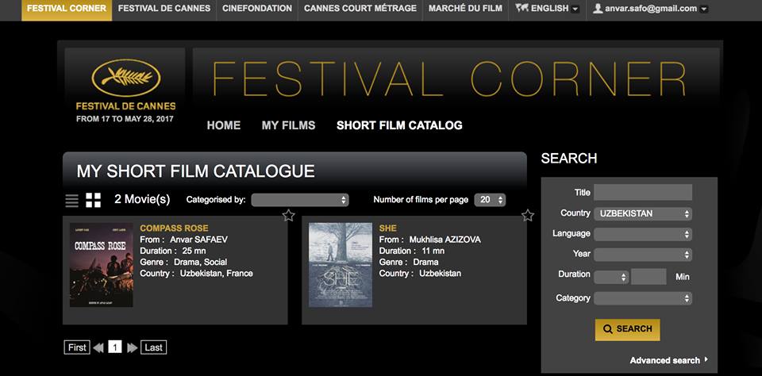The height and width of the screenshot is (376, 762).
Task: Open the Categorised by dropdown
Action: (300, 200)
